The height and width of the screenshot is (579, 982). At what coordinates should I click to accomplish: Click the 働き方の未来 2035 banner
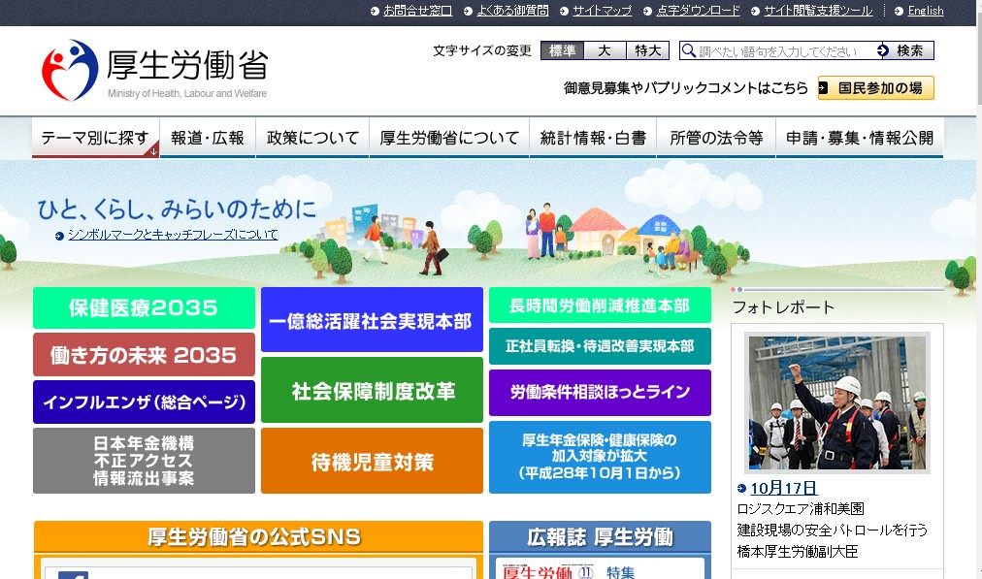[144, 354]
